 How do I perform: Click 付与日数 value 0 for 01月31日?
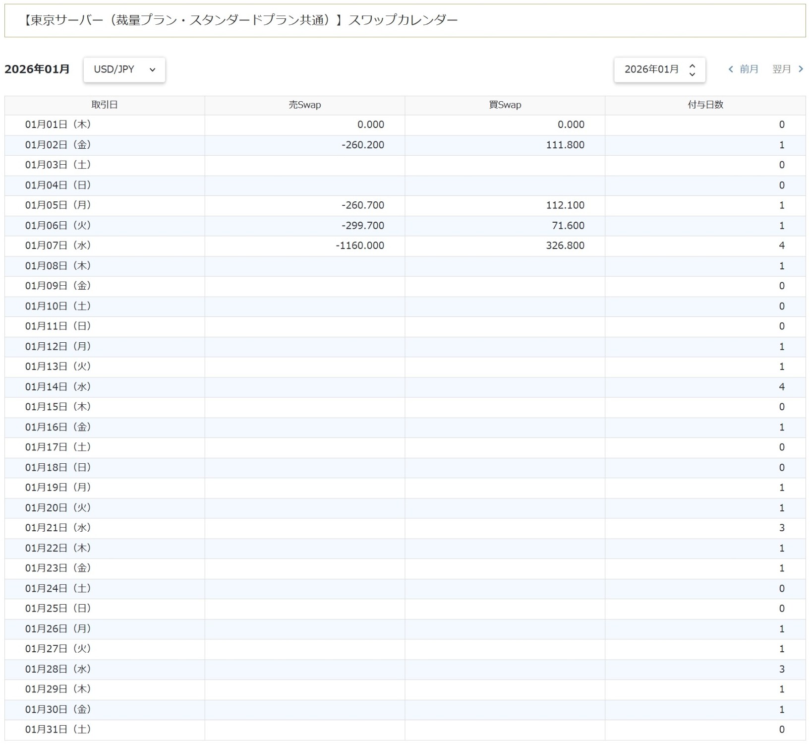[x=782, y=730]
